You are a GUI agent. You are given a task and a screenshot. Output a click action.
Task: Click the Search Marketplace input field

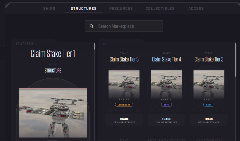click(x=124, y=26)
